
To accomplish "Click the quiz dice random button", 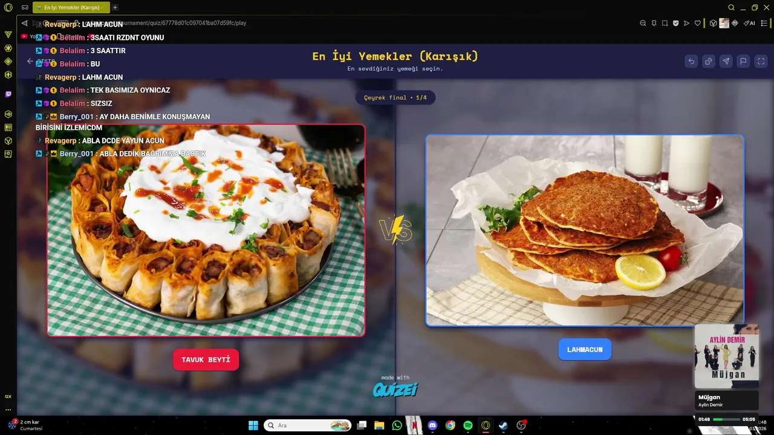I will (709, 61).
